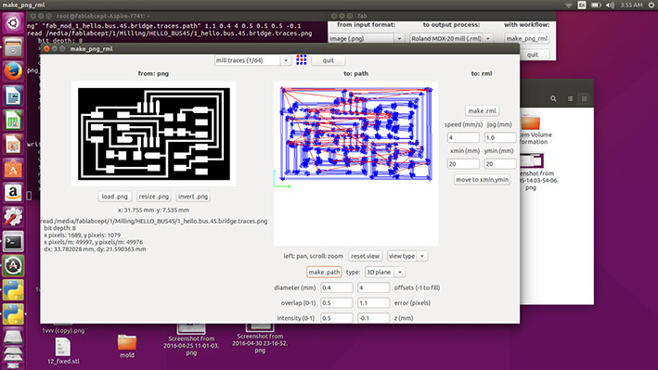Open the removable drive icon in dock
Image resolution: width=658 pixels, height=370 pixels.
point(13,337)
